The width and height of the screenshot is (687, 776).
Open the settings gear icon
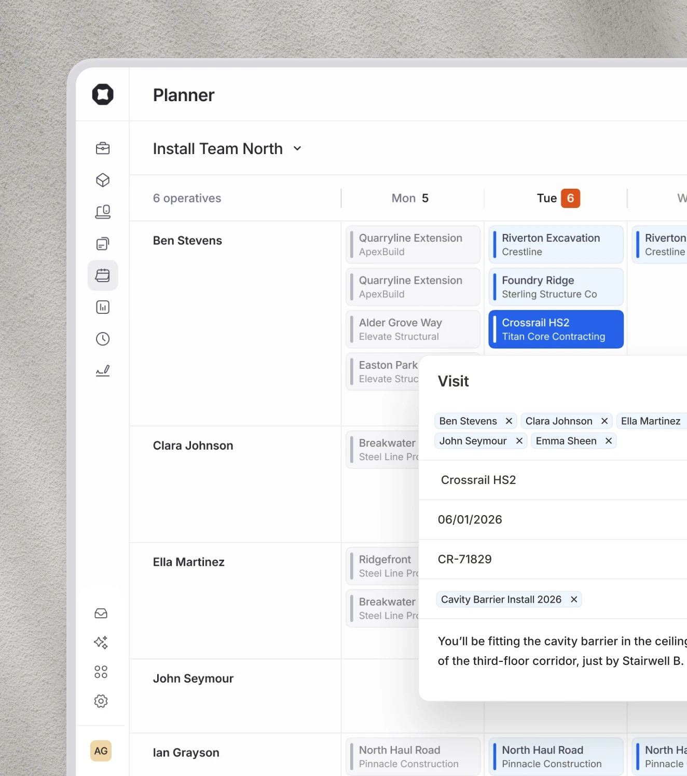tap(101, 701)
